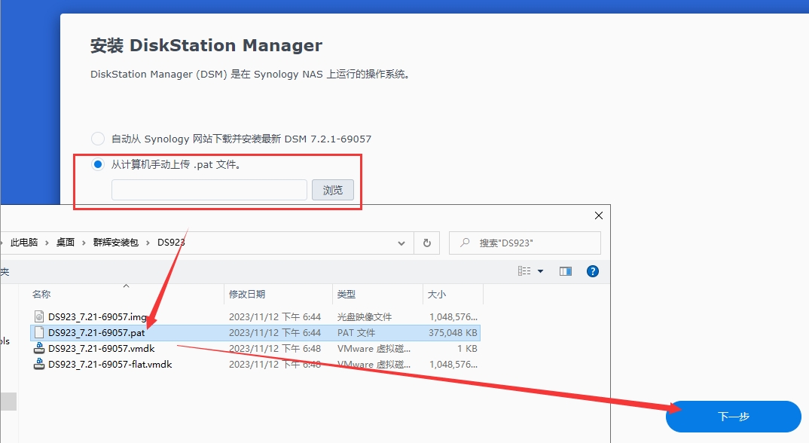The width and height of the screenshot is (809, 443).
Task: Sort files by 类型 column header
Action: point(346,294)
